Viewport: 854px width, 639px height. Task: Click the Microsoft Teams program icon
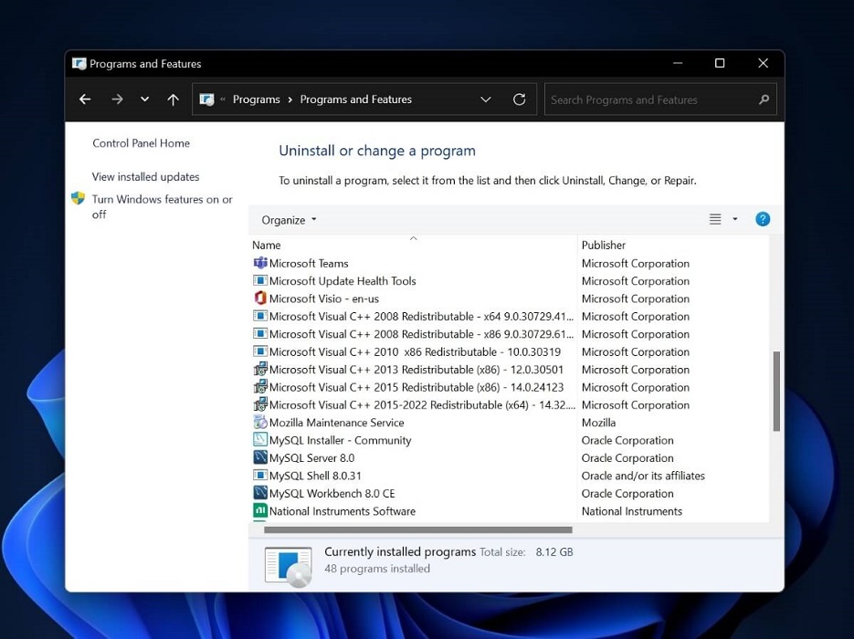pos(261,263)
